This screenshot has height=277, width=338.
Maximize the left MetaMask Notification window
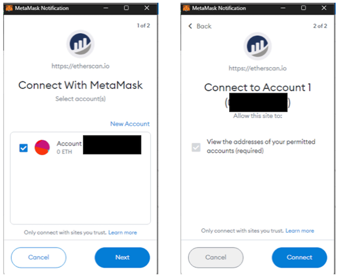click(x=126, y=8)
